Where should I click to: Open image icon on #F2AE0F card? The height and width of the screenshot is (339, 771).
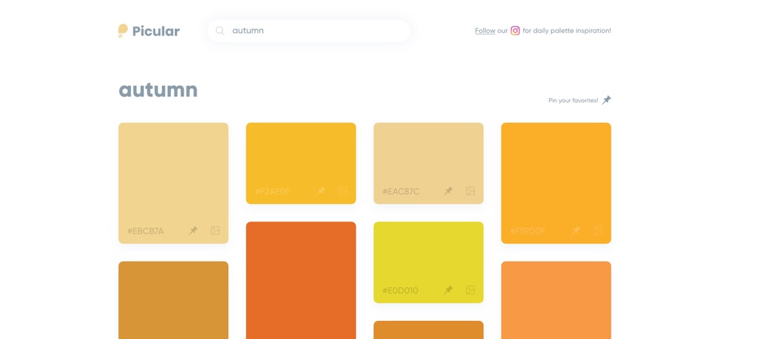[x=343, y=191]
